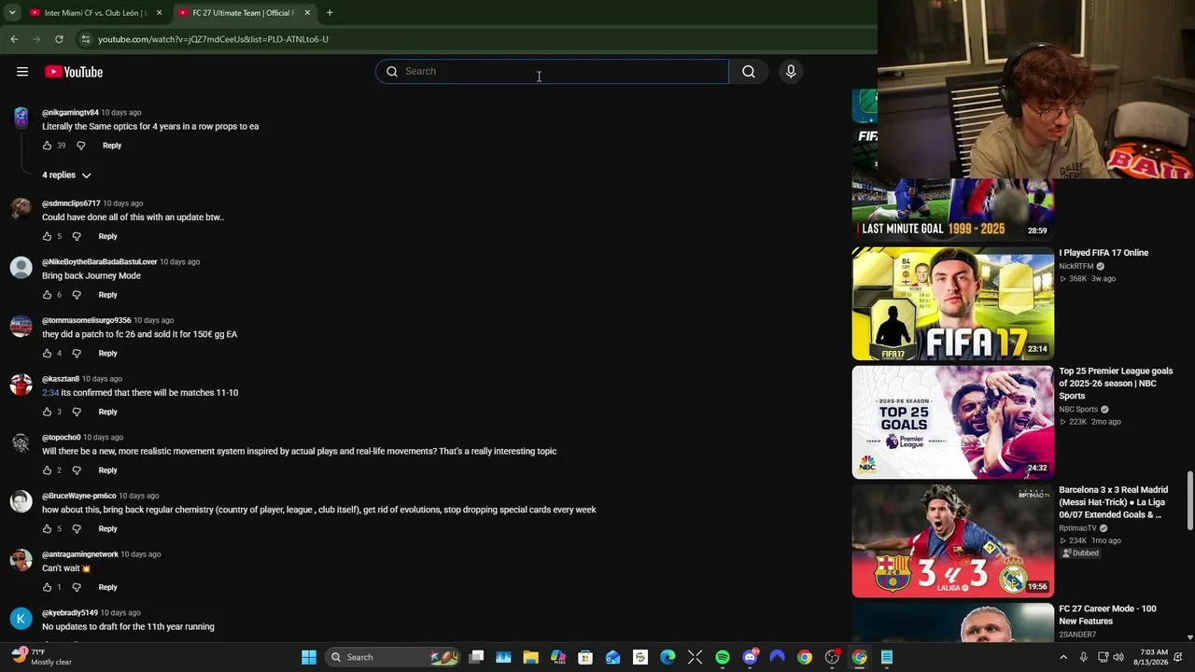Open Discord from the taskbar
This screenshot has width=1195, height=672.
750,657
